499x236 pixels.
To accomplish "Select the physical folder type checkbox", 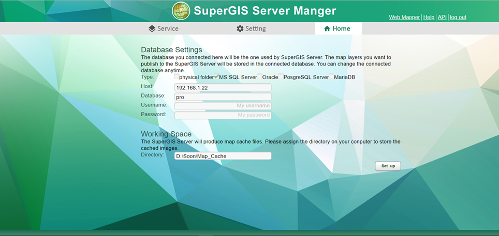I will (177, 76).
